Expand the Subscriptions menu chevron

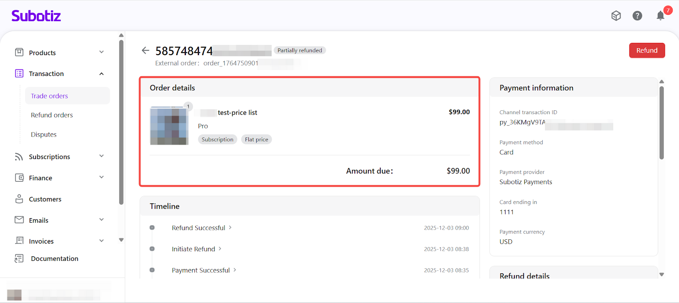[x=101, y=156]
